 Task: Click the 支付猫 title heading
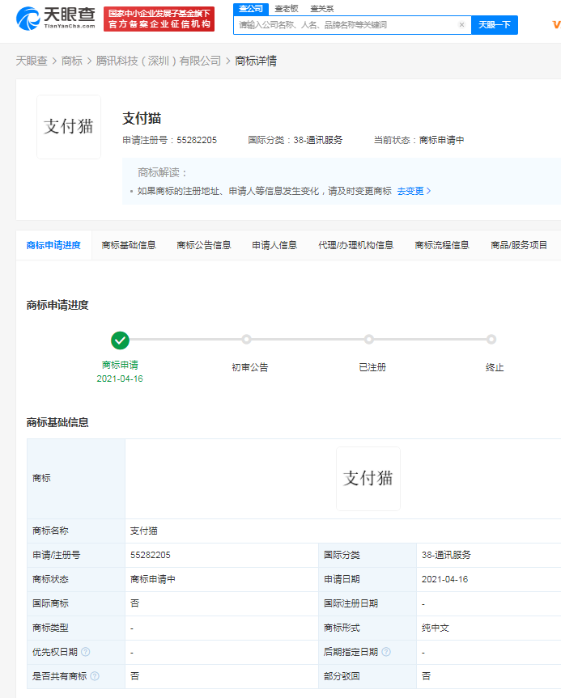pos(142,118)
